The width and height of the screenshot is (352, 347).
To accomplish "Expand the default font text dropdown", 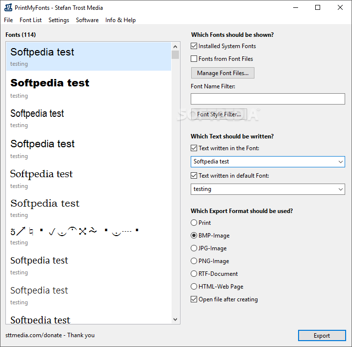I will tap(341, 189).
